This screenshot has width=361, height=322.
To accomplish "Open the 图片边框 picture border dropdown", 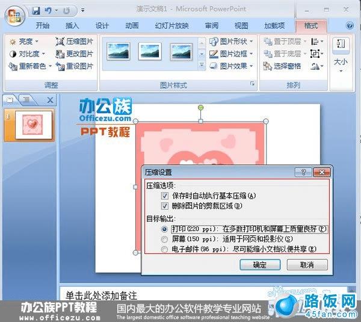I will coord(232,54).
